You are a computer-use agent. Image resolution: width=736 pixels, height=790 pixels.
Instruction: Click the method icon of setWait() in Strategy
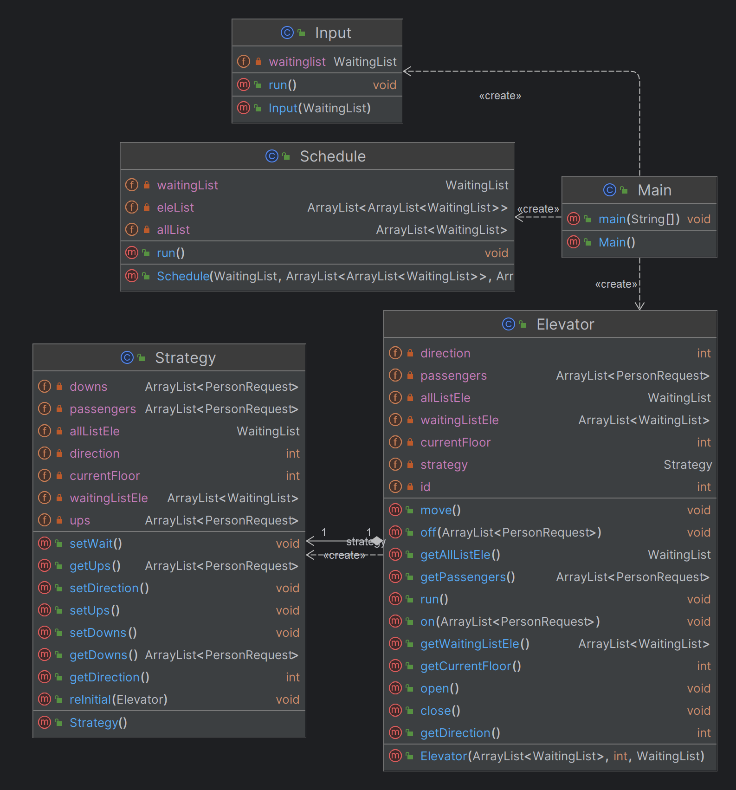[x=45, y=543]
